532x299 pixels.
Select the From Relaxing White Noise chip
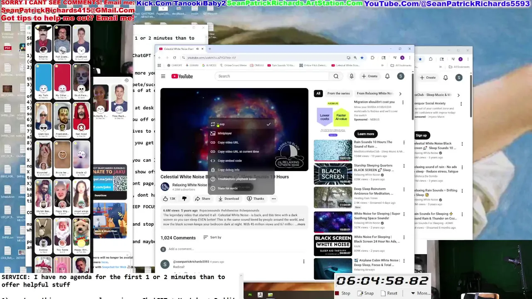click(x=374, y=93)
